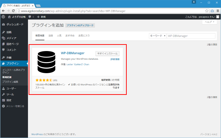221x138 pixels.
Task: Click the camera extension icon
Action: tap(212, 11)
